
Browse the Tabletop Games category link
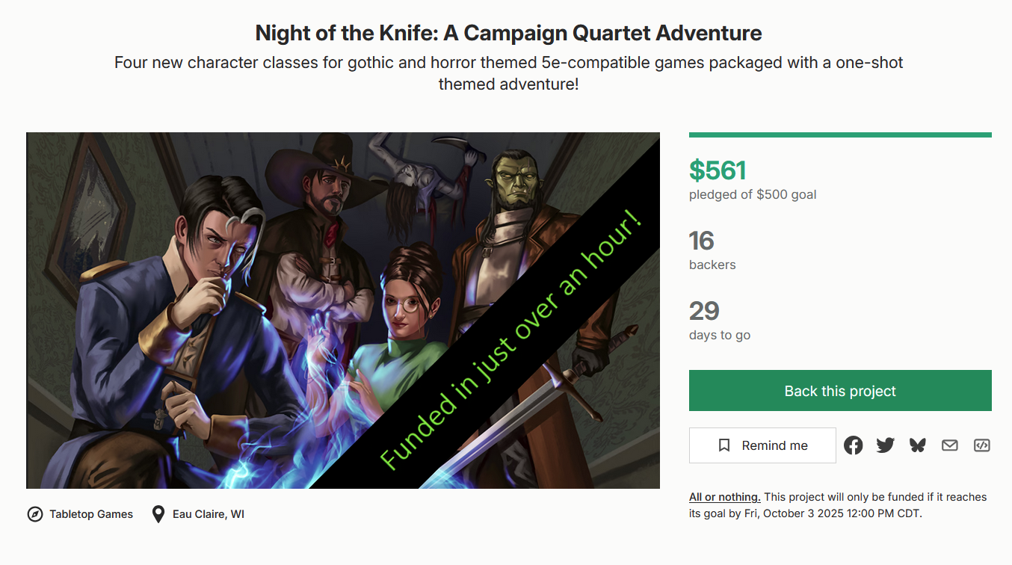91,514
